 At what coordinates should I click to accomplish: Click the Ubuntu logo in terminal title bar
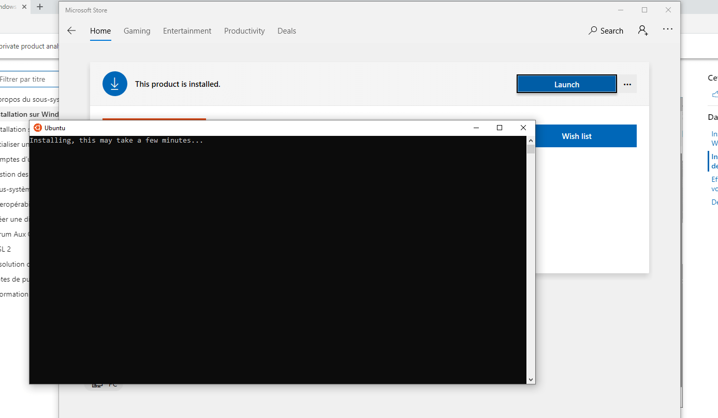point(37,128)
